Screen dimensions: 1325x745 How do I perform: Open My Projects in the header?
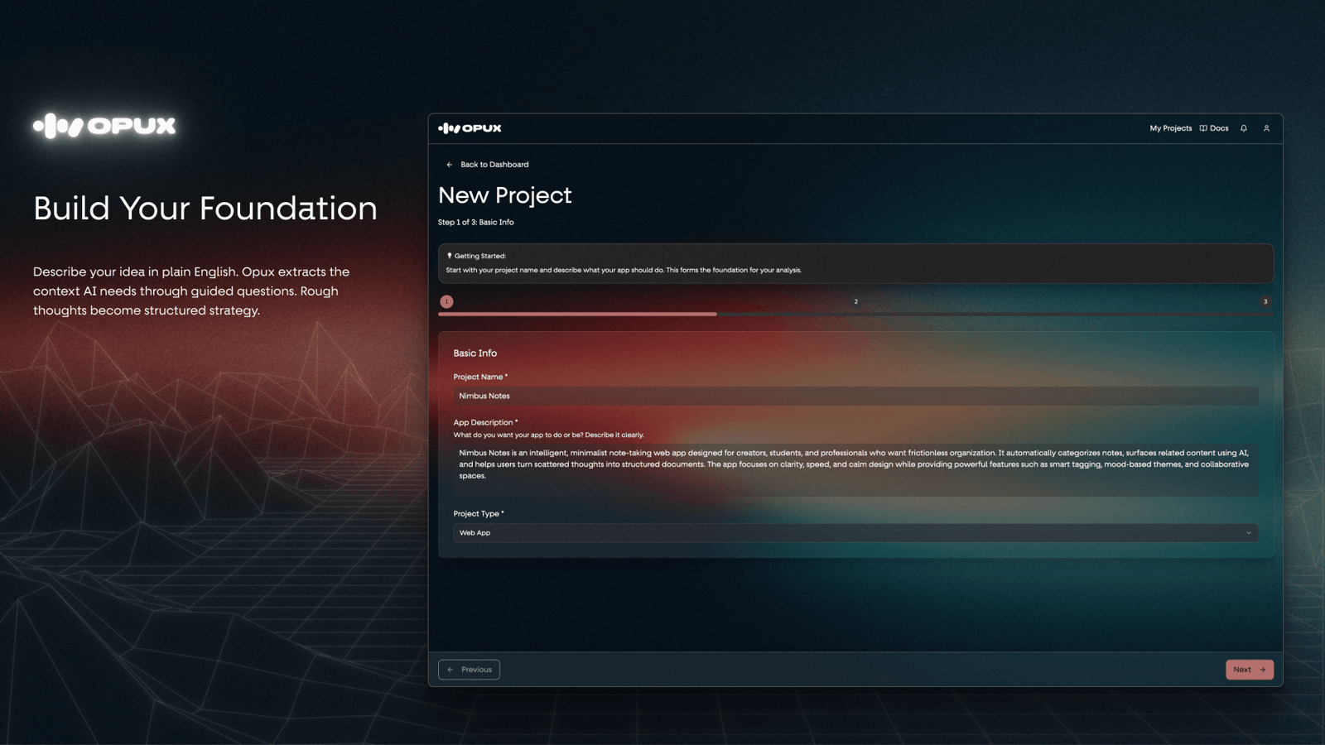pyautogui.click(x=1170, y=128)
